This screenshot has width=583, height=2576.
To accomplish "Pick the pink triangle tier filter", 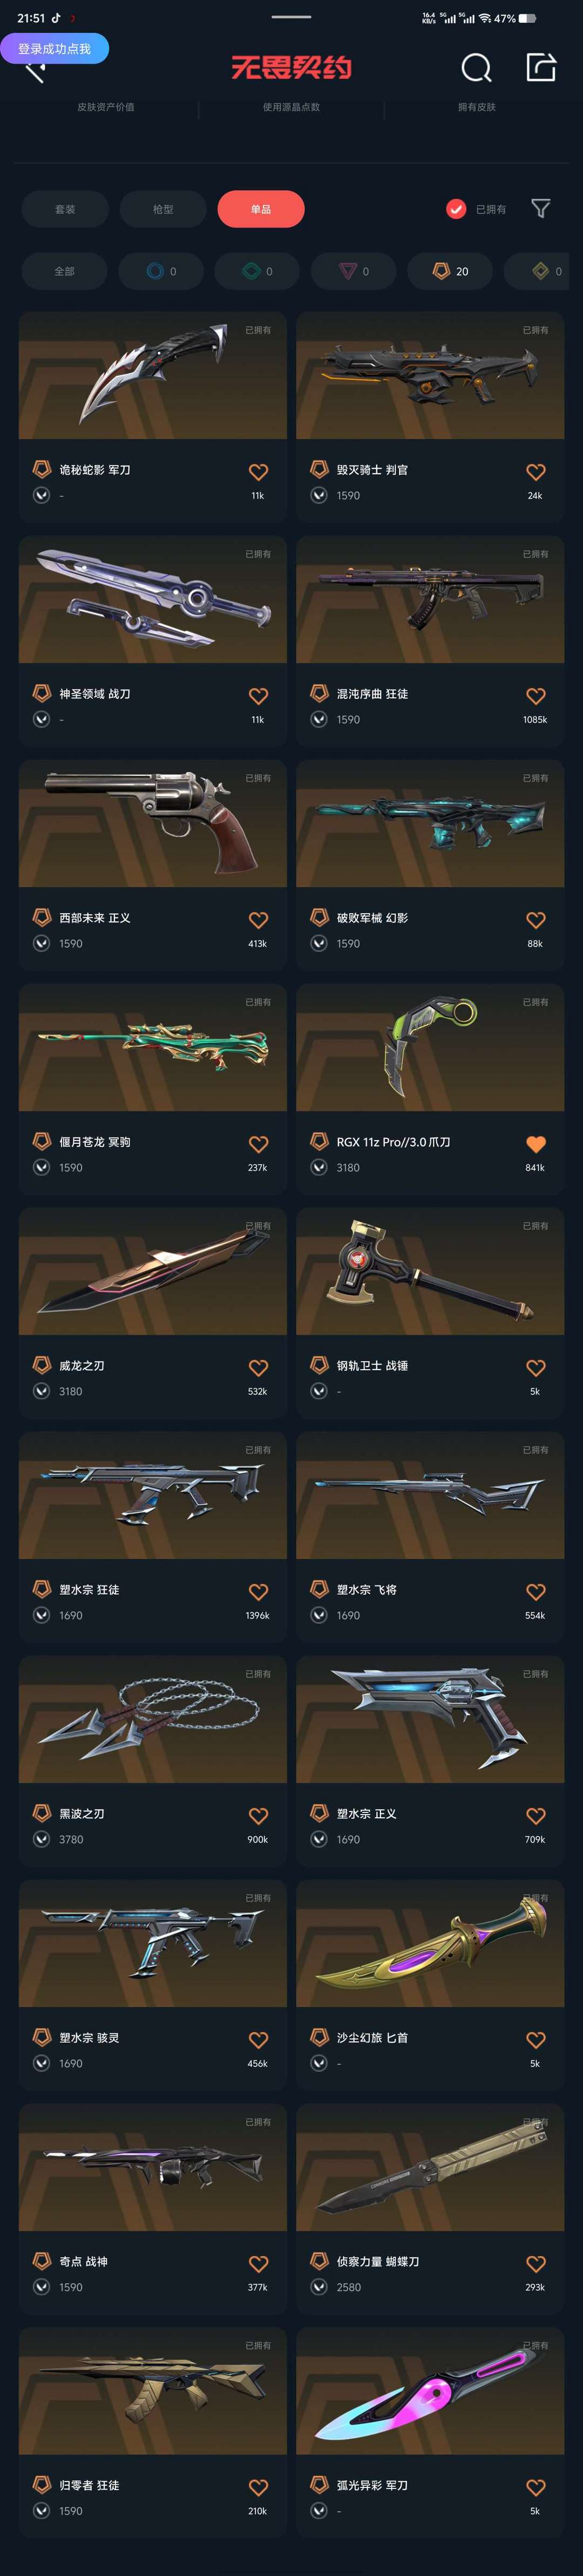I will pos(353,271).
